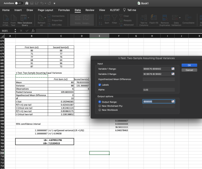
Task: Click the formula bar confirm checkmark icon
Action: (x=27, y=31)
